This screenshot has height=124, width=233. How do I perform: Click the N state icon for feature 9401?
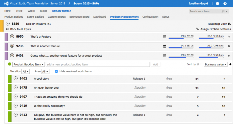(12, 56)
